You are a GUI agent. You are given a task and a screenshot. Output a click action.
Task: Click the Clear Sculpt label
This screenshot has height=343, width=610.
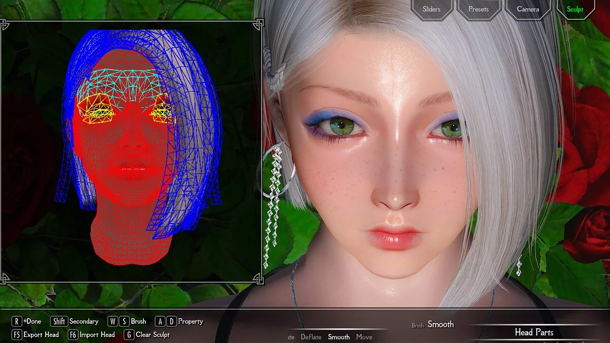pyautogui.click(x=152, y=335)
